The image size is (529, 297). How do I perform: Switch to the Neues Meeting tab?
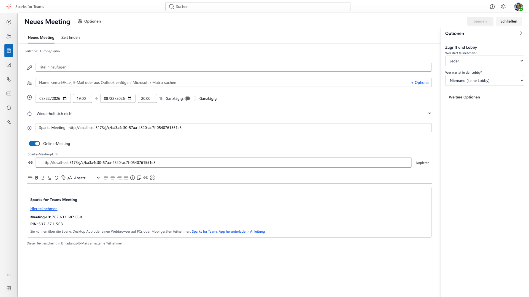tap(41, 37)
